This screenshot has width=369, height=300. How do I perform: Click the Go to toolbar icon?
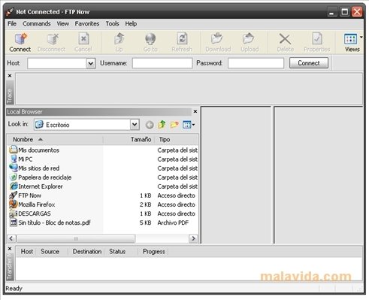coord(150,39)
